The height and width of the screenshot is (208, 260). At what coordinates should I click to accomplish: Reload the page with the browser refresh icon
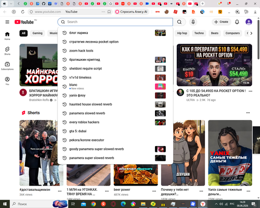tap(23, 12)
